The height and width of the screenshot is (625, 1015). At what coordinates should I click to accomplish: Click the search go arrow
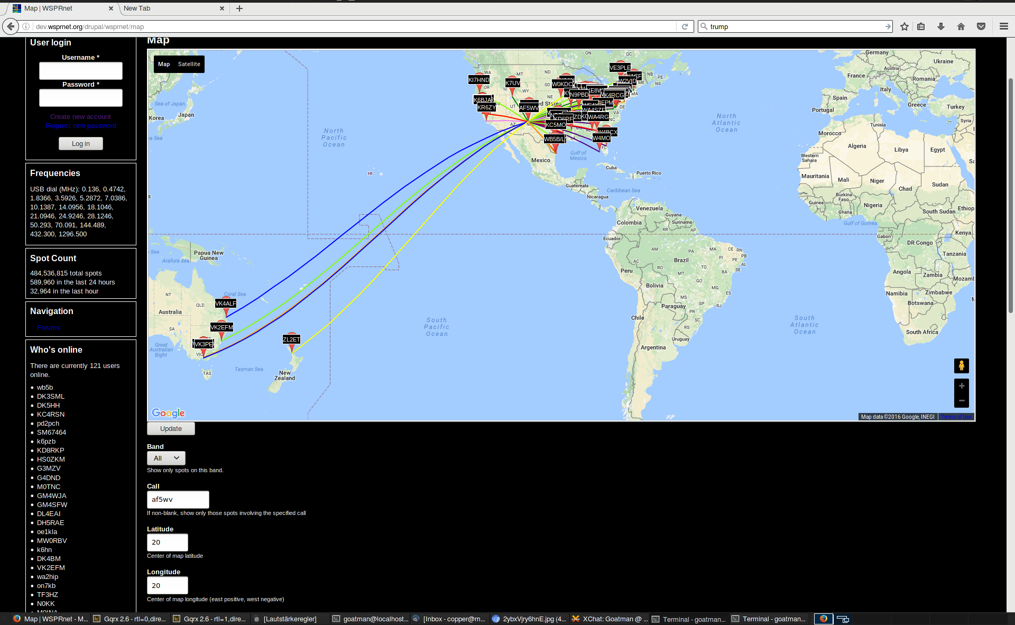coord(888,26)
